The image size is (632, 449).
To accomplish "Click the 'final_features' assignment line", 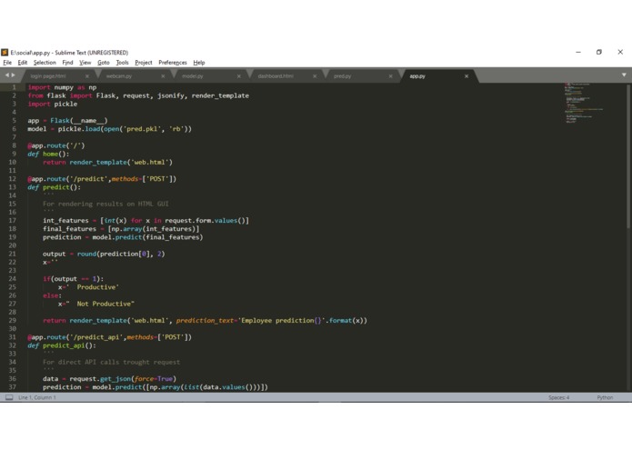I will [x=121, y=229].
